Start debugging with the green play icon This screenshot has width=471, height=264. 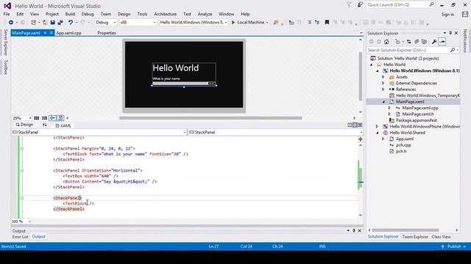pos(233,23)
